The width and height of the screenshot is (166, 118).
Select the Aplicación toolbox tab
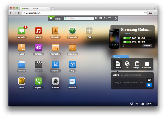[x=147, y=65]
